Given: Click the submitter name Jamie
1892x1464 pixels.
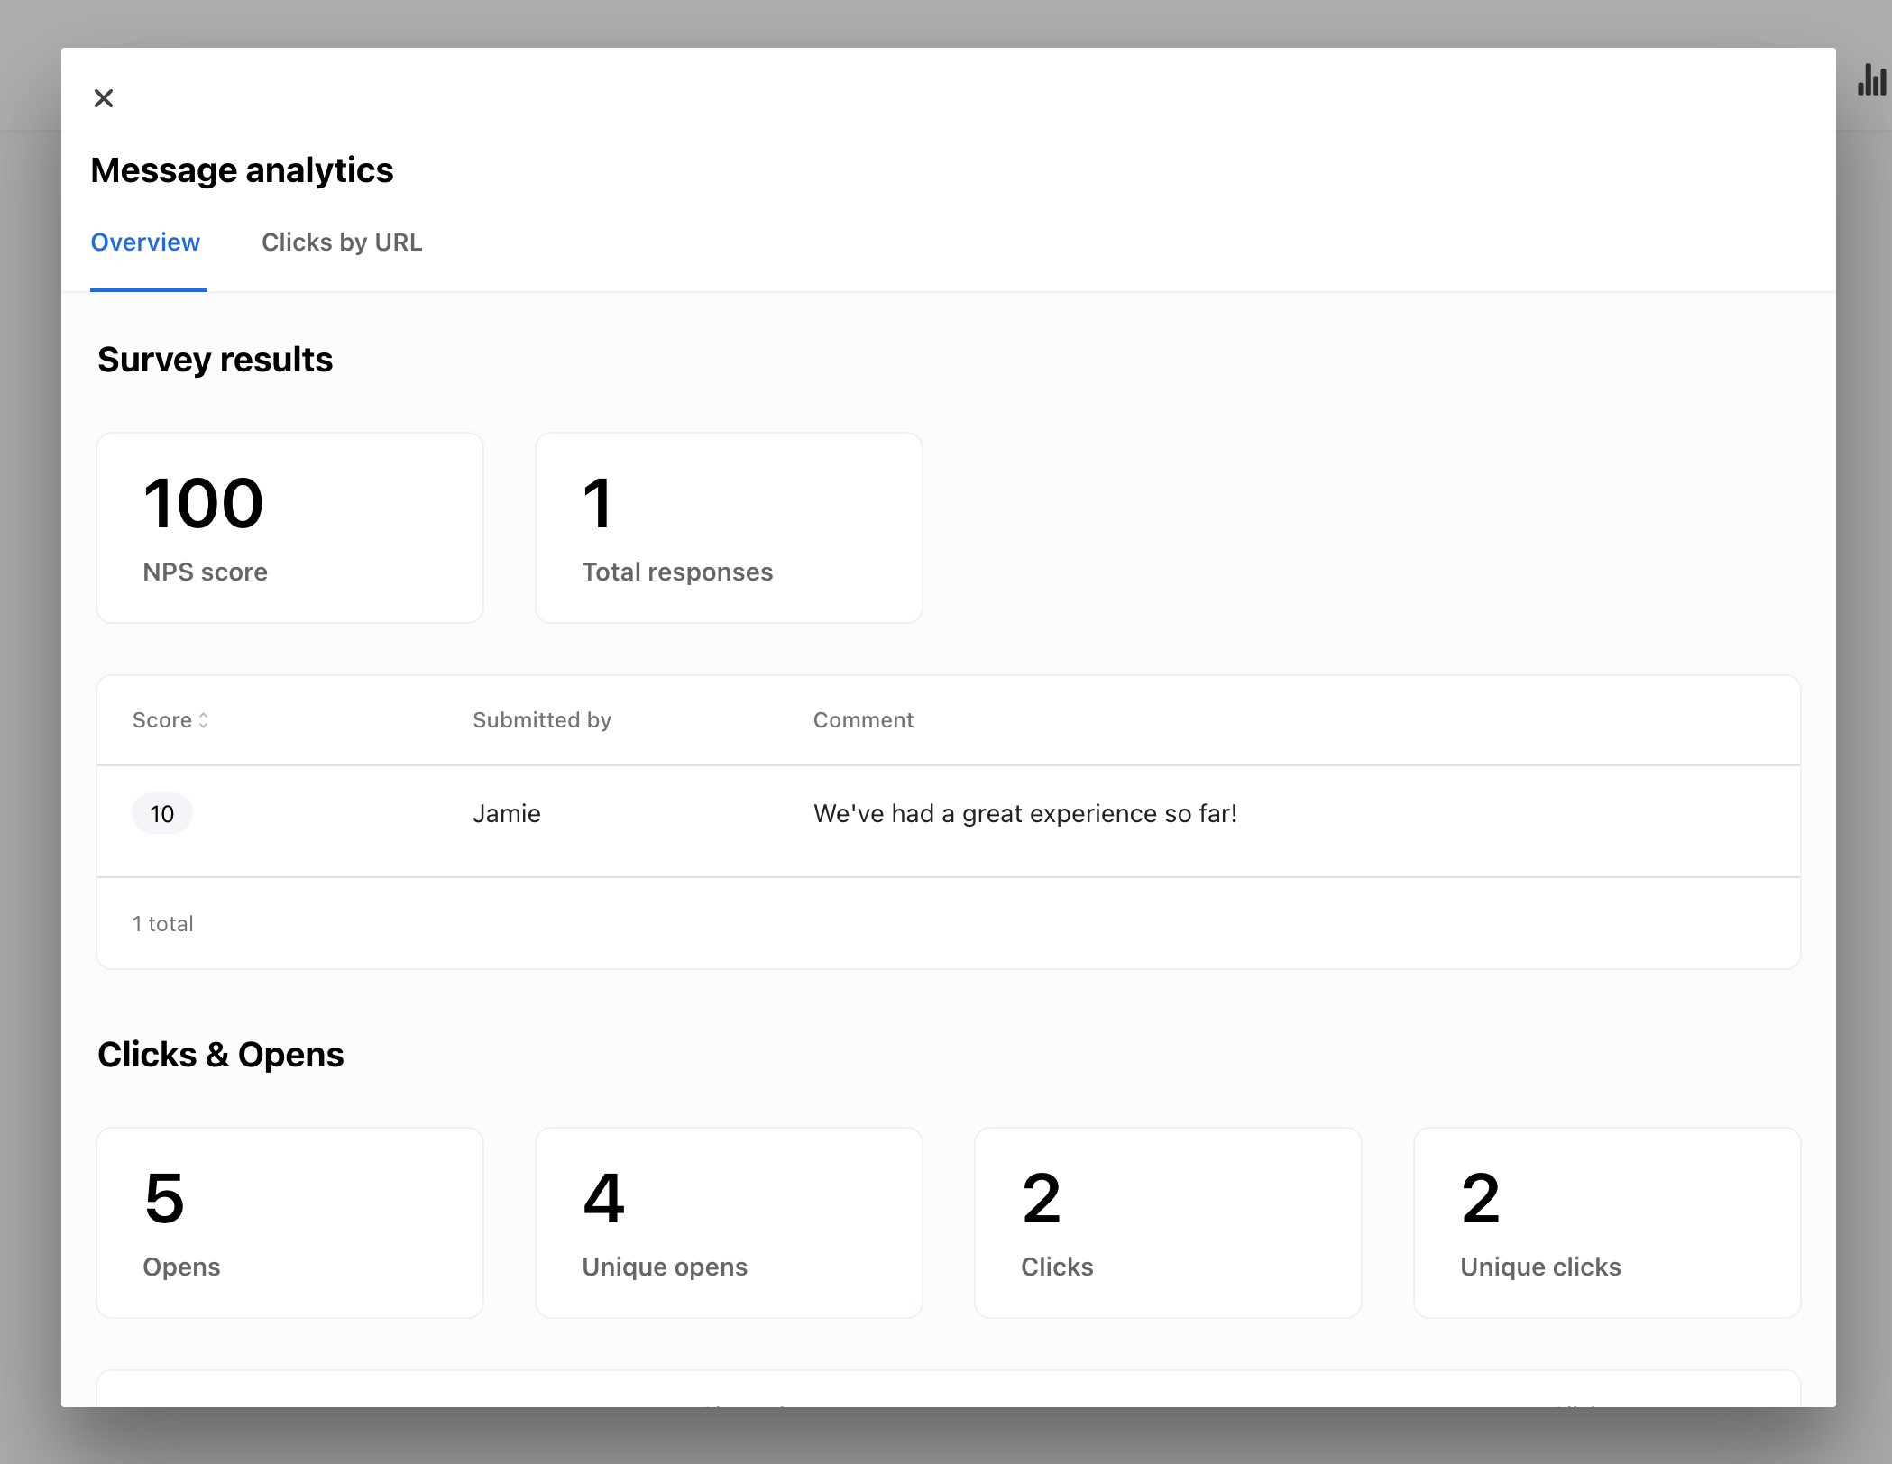Looking at the screenshot, I should click(506, 814).
